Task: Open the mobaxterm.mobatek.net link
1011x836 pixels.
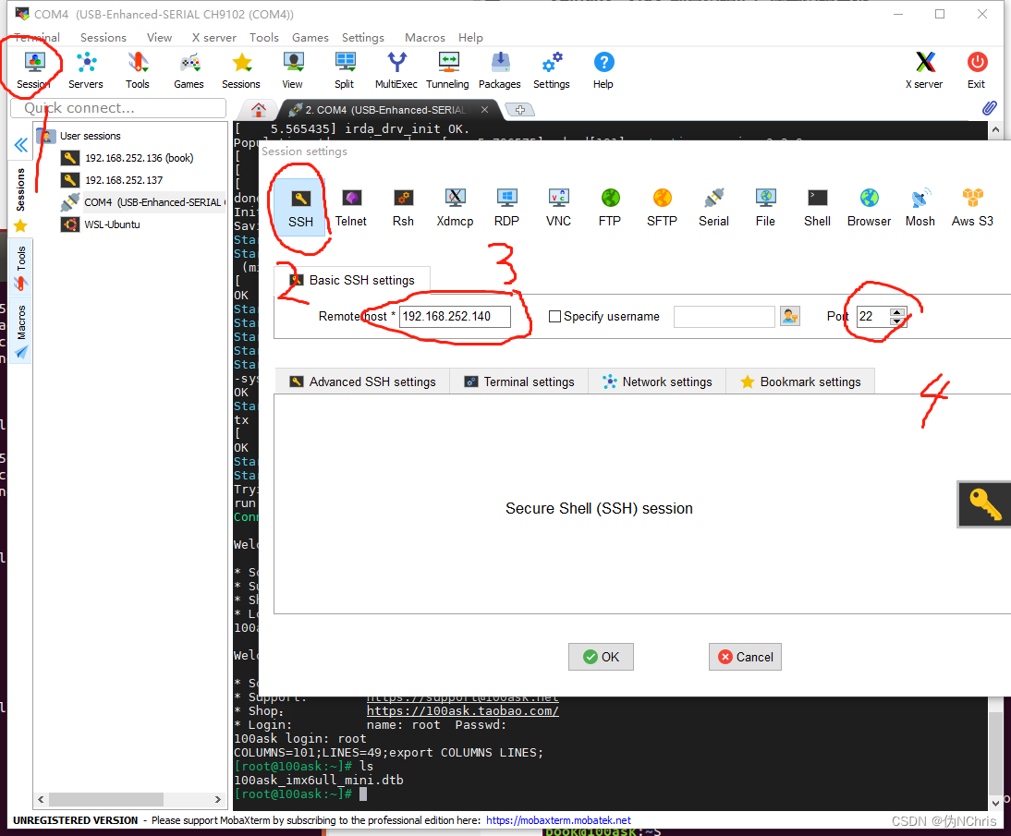Action: 558,820
